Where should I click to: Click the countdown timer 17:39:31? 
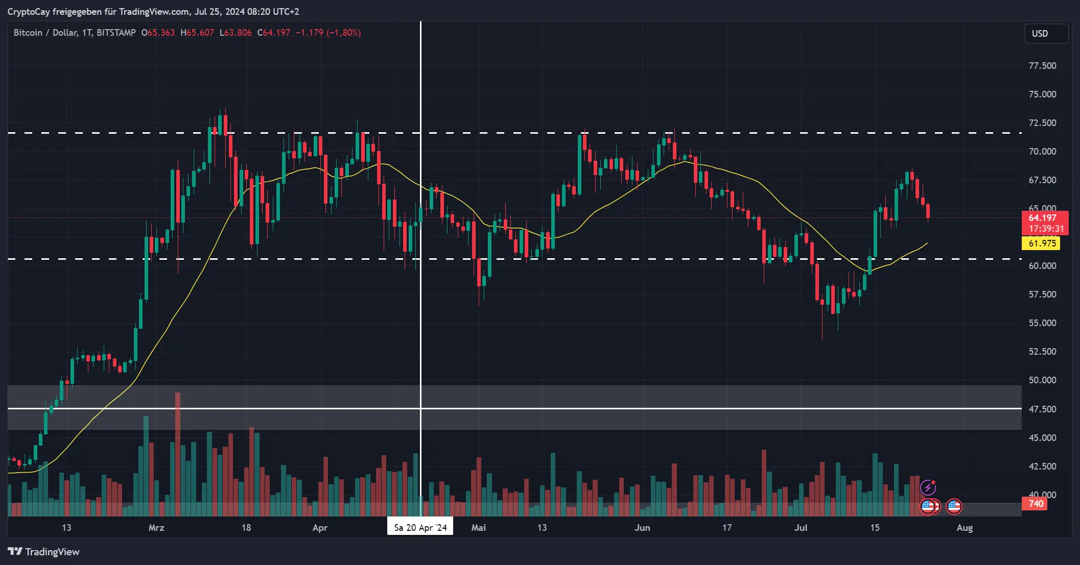click(x=1046, y=229)
